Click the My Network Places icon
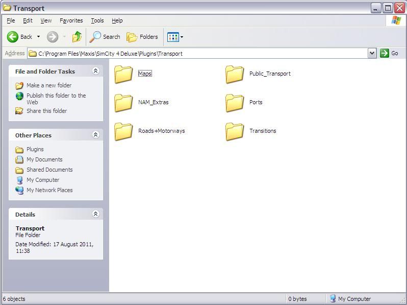Image resolution: width=407 pixels, height=305 pixels. tap(19, 191)
